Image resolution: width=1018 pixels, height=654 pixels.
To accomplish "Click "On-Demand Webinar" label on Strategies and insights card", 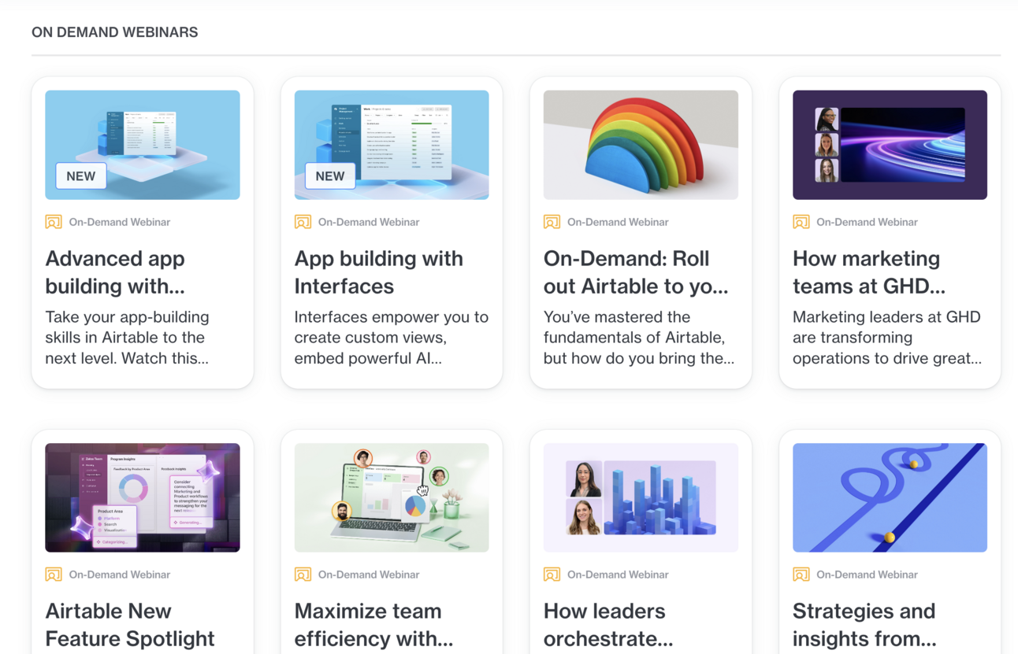I will [867, 575].
